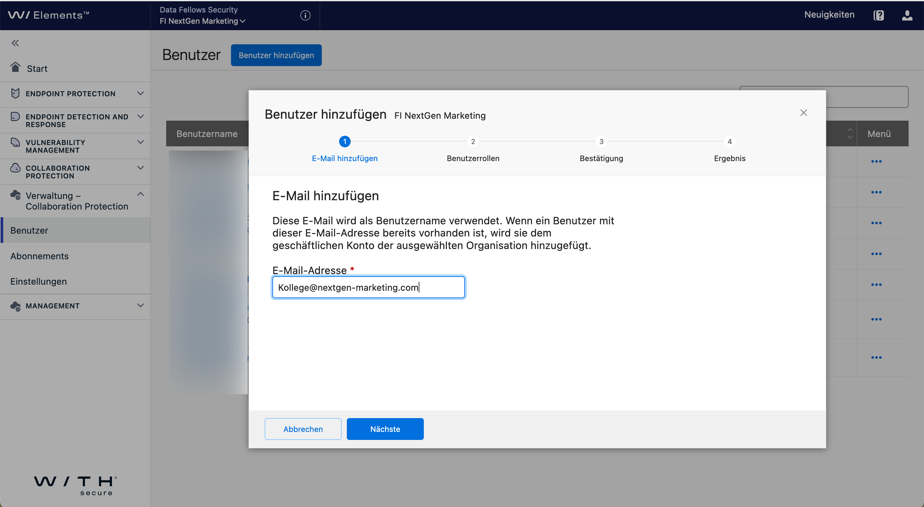This screenshot has width=924, height=507.
Task: Open first row's three-dot menu
Action: tap(876, 161)
